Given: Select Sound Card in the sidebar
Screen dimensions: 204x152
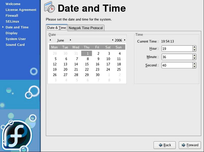Looking at the screenshot, I should coord(15,45).
